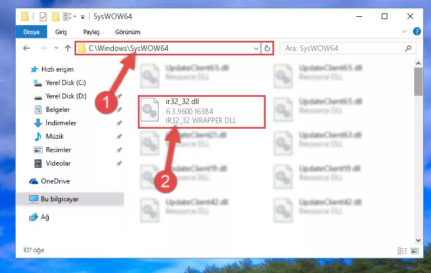Screen dimensions: 431x273
Task: Click the search magnifier icon
Action: point(408,48)
